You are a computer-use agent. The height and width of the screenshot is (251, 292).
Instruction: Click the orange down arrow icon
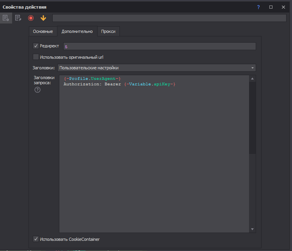pos(43,18)
